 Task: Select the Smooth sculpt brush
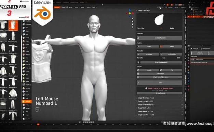pyautogui.click(x=27, y=41)
